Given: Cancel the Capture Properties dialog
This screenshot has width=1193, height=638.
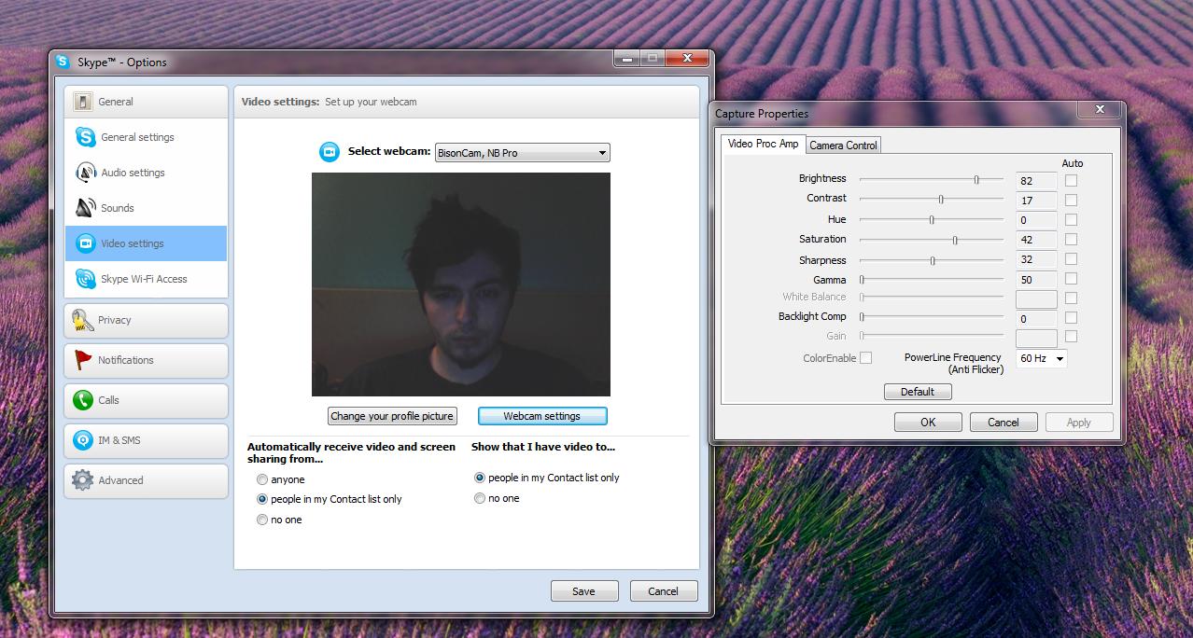Looking at the screenshot, I should pos(1004,423).
